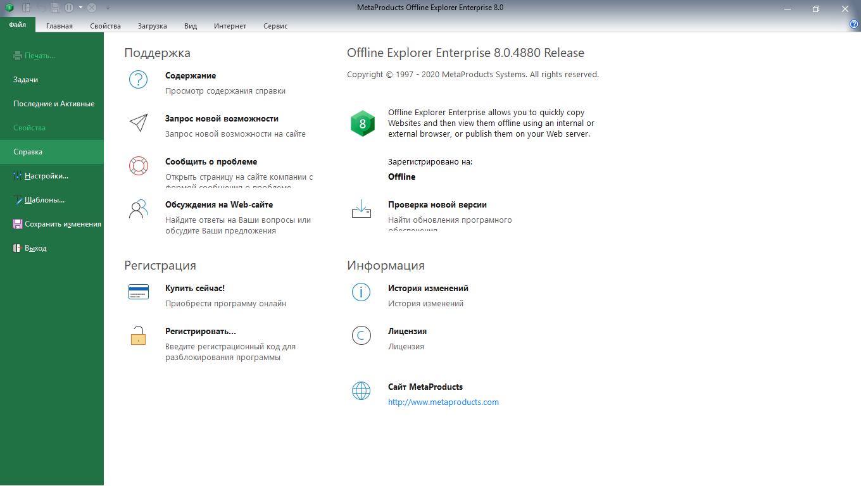
Task: Open the Загрузка ribbon tab
Action: (x=152, y=26)
